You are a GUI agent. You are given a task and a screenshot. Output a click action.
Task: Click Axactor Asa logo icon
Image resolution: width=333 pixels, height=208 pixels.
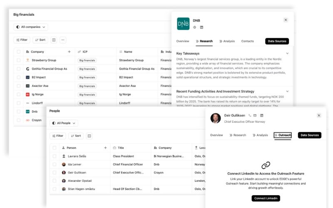coord(27,86)
